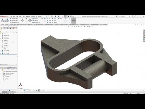Open the Fillet dropdown arrow below the icon

coord(42,22)
